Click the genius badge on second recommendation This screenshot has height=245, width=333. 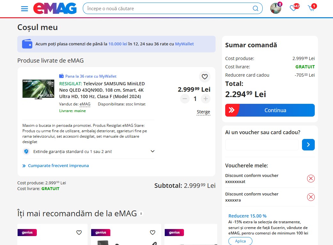tap(101, 233)
